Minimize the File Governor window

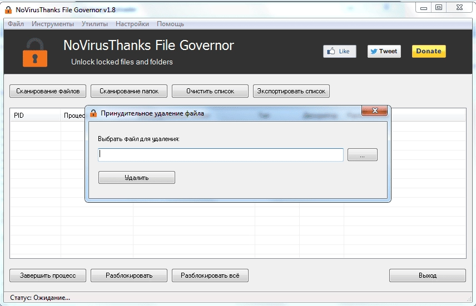[424, 8]
